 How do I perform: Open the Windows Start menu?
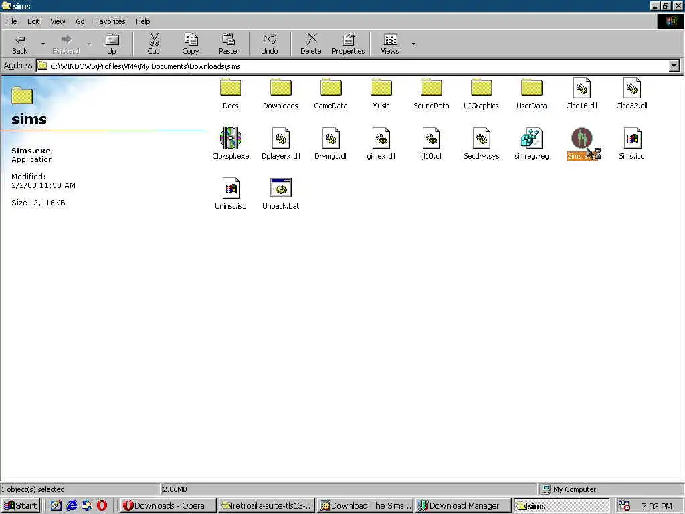[x=21, y=506]
